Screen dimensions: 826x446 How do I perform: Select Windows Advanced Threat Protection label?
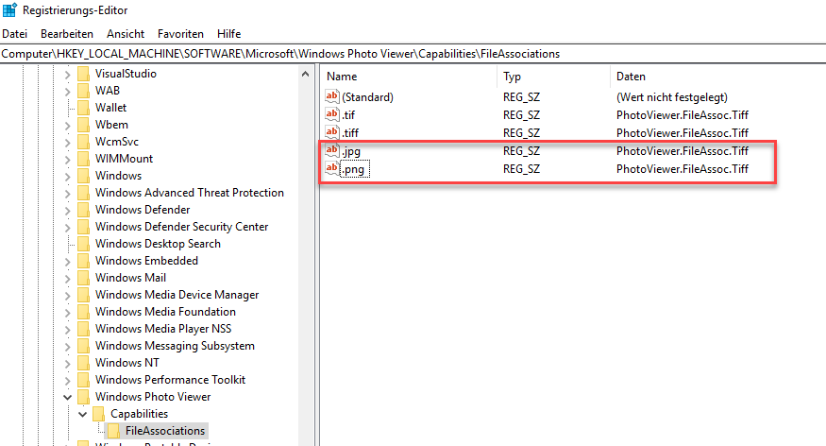pos(189,193)
